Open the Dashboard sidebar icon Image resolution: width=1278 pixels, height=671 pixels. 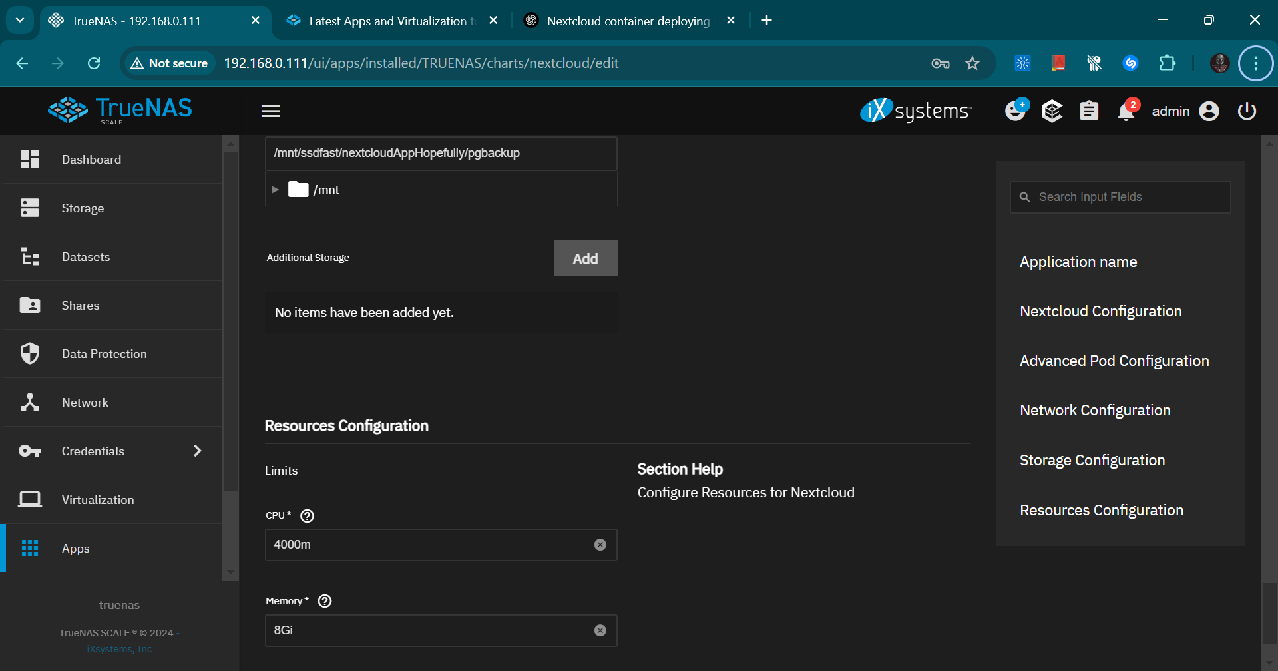pyautogui.click(x=30, y=159)
